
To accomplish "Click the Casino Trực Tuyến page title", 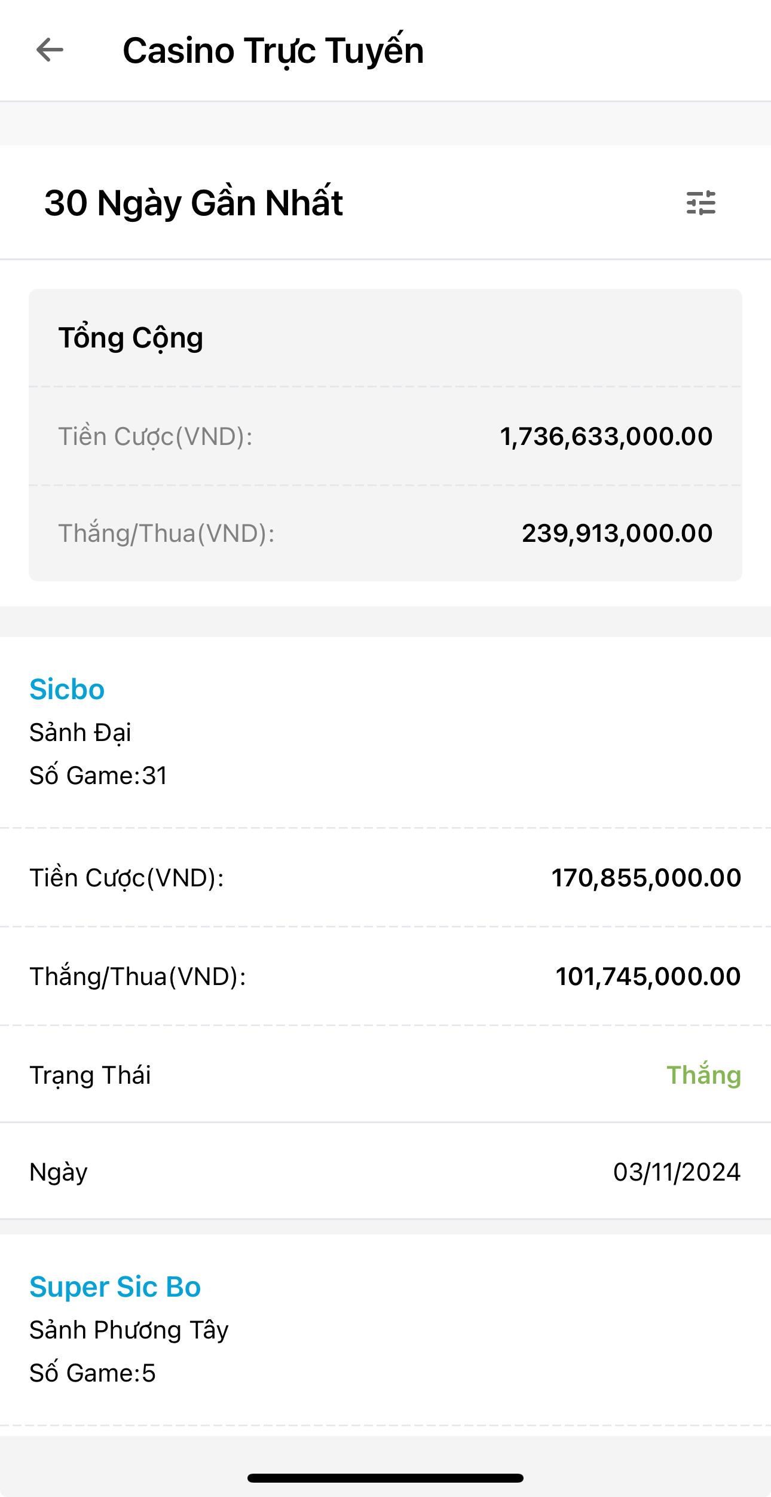I will point(273,50).
